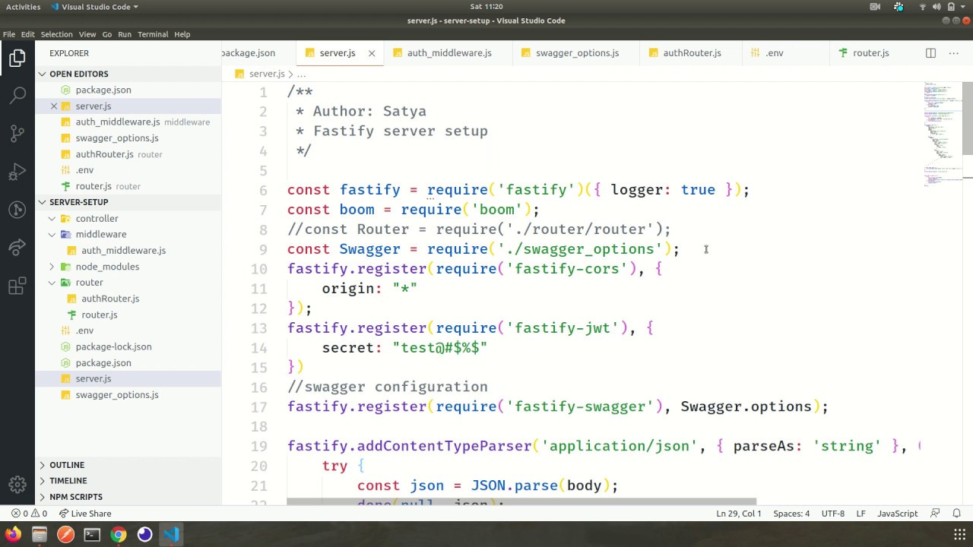Screen dimensions: 973x547
Task: Open the Help menu
Action: (x=182, y=34)
